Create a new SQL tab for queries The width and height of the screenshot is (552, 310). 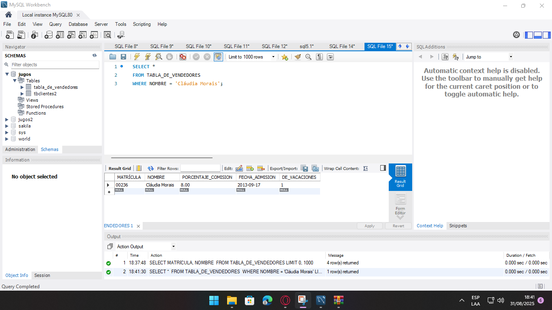point(10,35)
